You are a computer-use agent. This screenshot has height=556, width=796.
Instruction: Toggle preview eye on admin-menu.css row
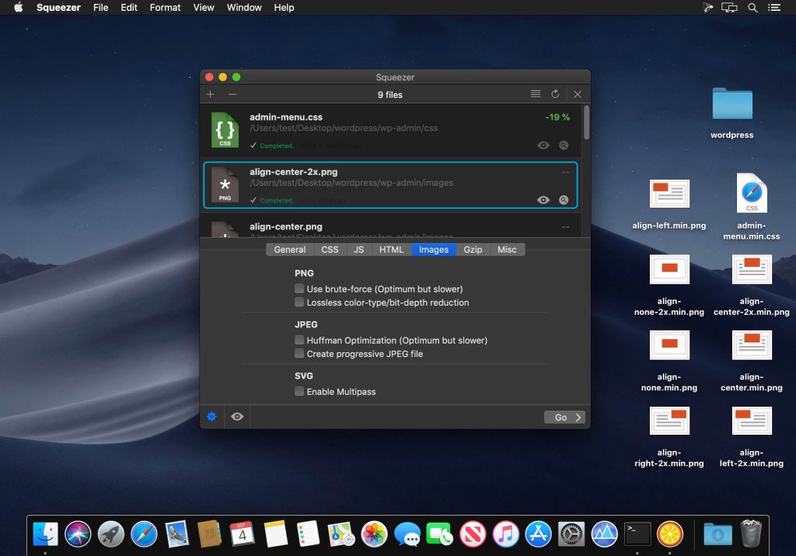[x=543, y=145]
